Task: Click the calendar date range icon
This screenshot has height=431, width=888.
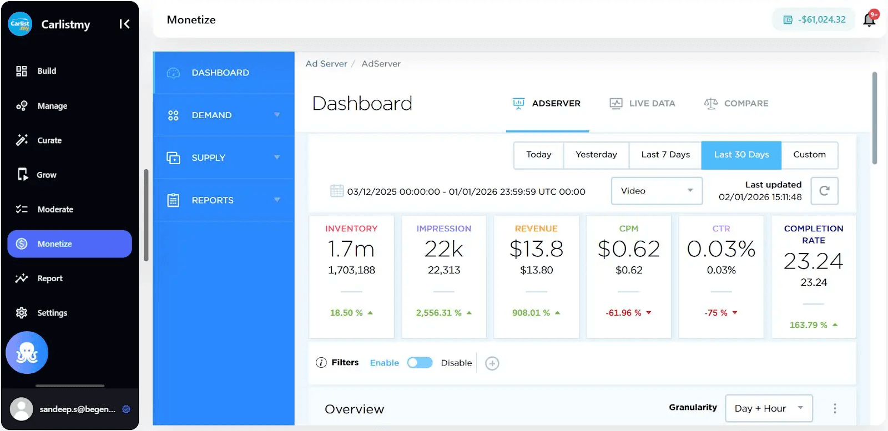Action: click(337, 191)
